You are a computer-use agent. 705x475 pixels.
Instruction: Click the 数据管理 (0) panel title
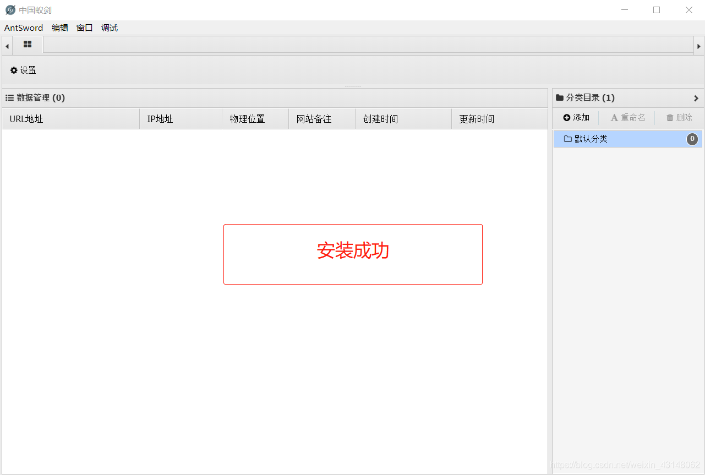(41, 98)
